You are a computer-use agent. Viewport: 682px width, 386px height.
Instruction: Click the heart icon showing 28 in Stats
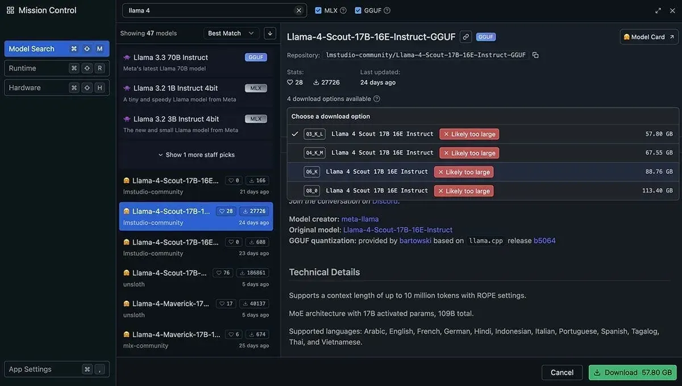[x=290, y=82]
